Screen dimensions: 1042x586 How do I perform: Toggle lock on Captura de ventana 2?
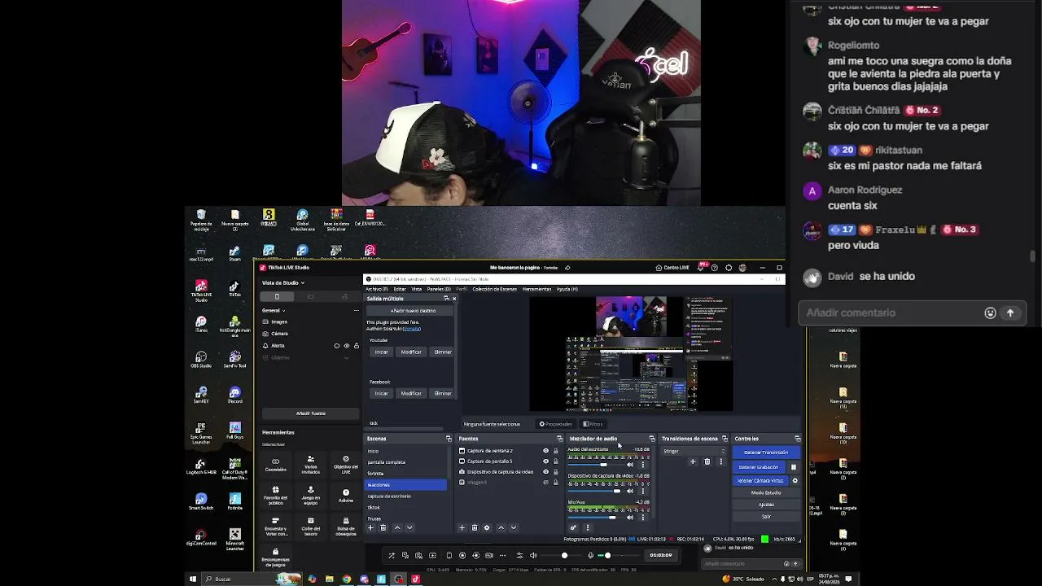tap(556, 450)
